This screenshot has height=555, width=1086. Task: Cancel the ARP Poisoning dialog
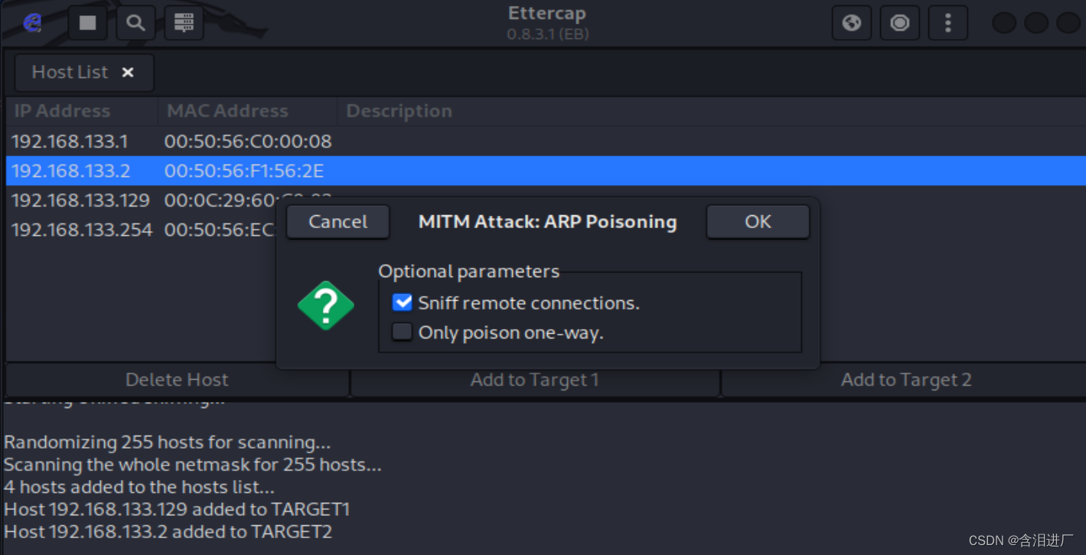point(338,222)
